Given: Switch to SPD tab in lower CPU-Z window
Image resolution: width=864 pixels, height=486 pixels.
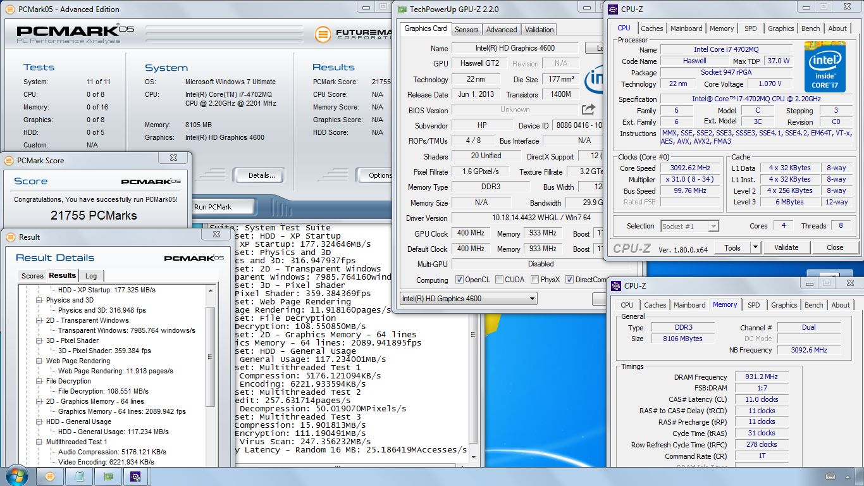Looking at the screenshot, I should (754, 305).
